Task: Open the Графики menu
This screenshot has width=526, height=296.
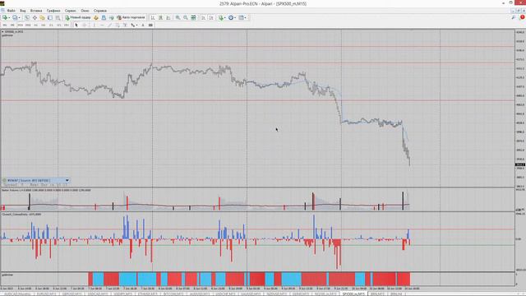Action: click(x=53, y=11)
